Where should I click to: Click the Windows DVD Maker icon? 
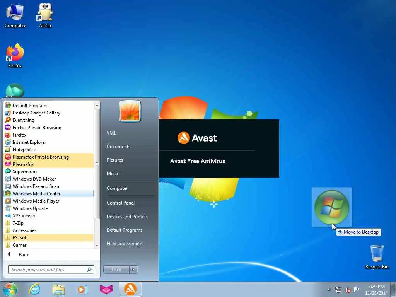coord(8,179)
